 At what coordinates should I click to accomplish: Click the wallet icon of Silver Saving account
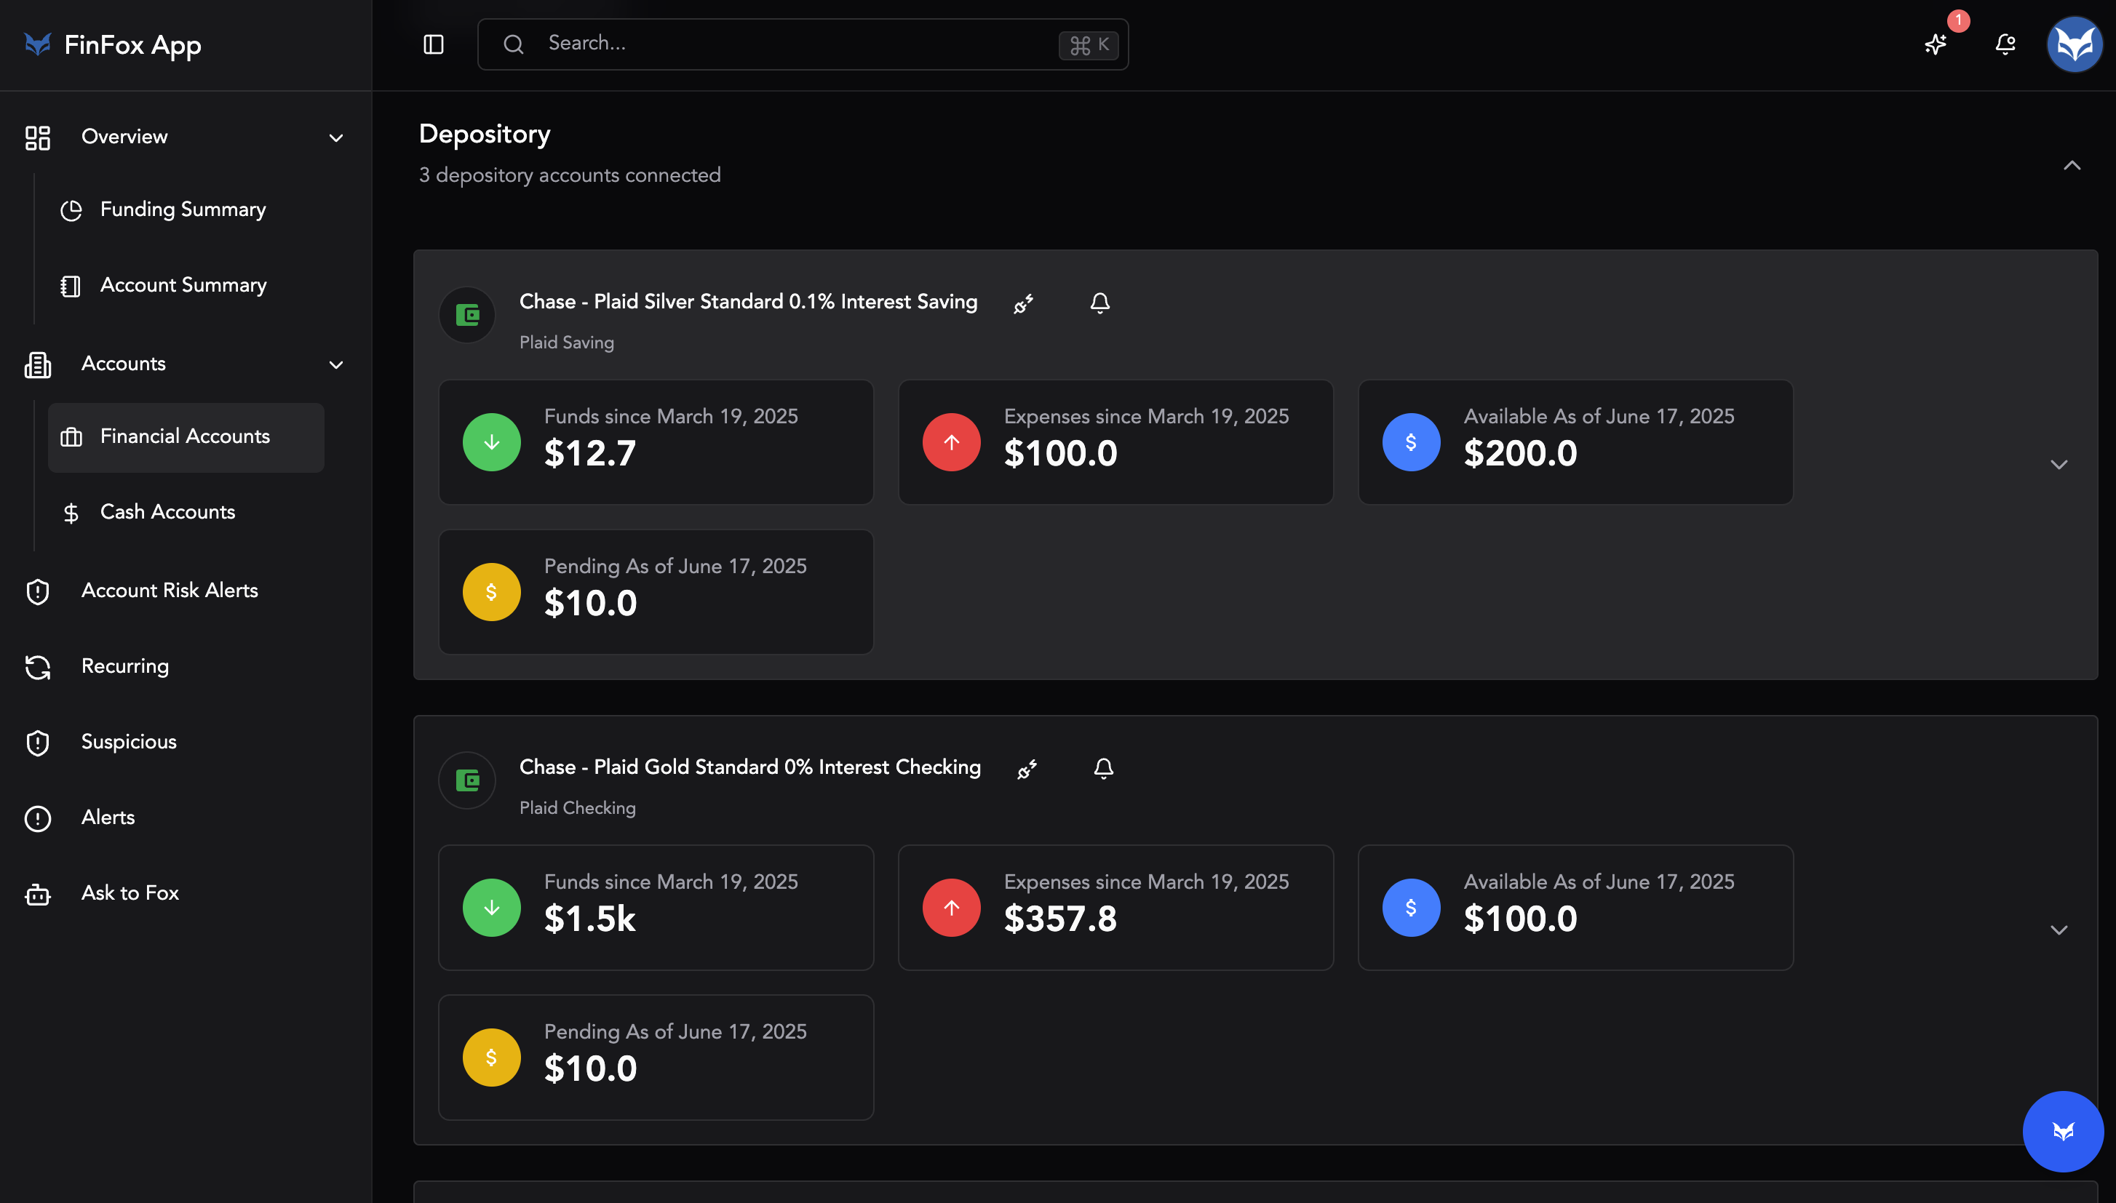pyautogui.click(x=467, y=315)
